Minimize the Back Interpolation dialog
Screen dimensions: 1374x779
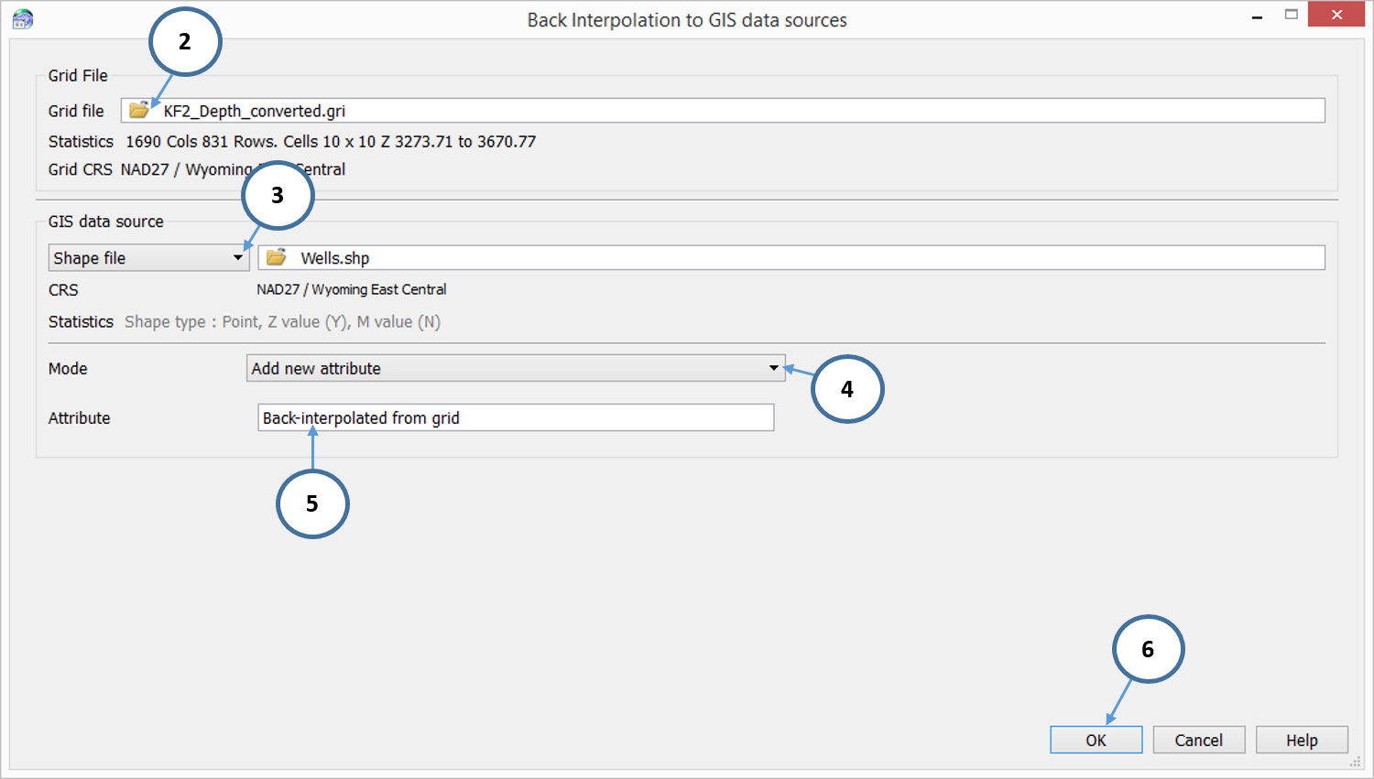1258,16
